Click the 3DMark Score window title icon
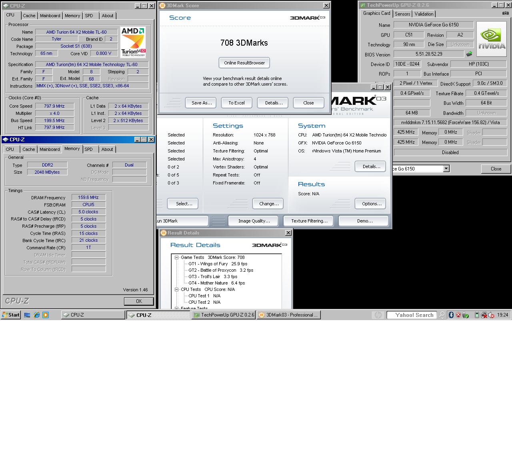 tap(162, 6)
